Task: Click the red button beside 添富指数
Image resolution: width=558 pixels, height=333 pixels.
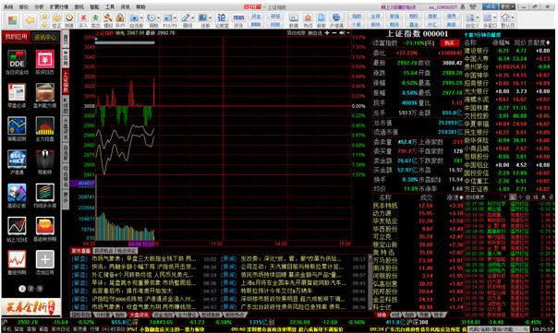Action: (x=449, y=43)
